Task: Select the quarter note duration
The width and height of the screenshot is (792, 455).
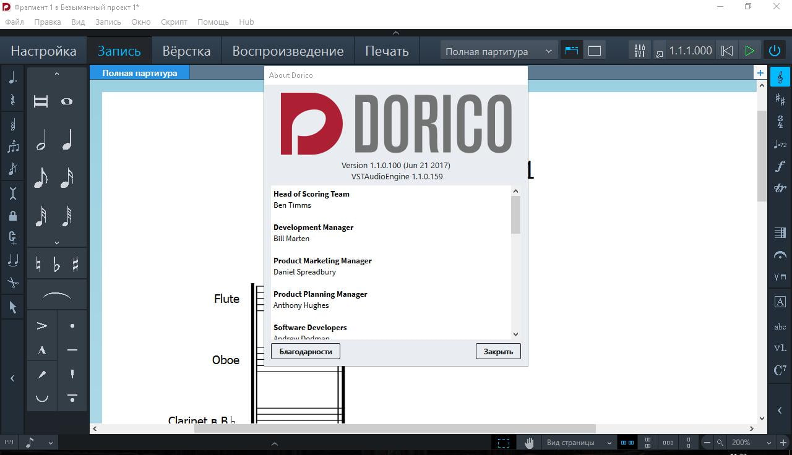Action: (x=67, y=140)
